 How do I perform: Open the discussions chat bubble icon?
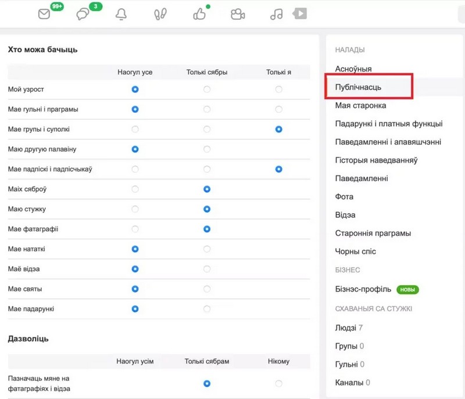coord(83,15)
